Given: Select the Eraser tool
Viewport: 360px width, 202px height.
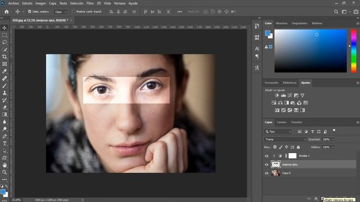Looking at the screenshot, I should pos(4,107).
